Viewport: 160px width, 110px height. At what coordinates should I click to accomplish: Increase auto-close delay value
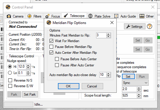coord(108,74)
